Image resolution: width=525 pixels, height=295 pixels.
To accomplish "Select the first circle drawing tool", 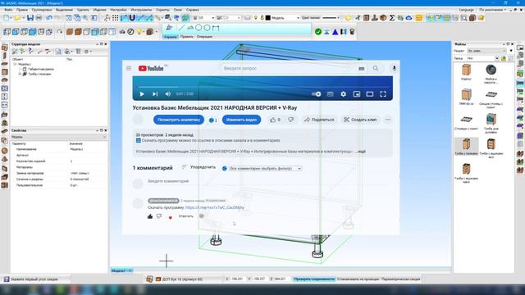I will (x=199, y=28).
